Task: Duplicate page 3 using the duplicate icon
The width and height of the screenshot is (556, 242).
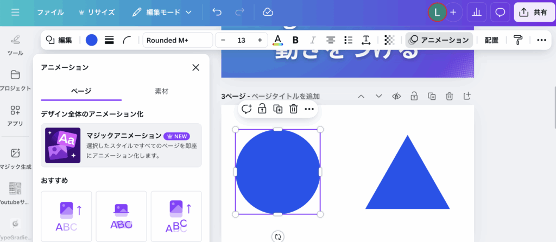Action: click(432, 96)
